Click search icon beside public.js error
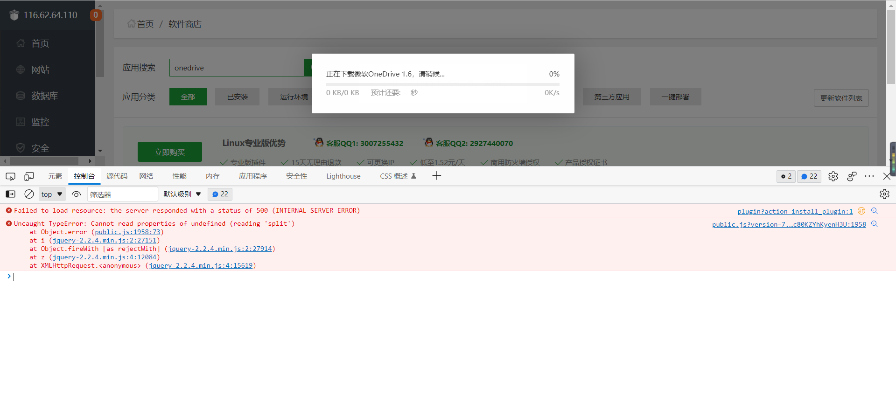Image resolution: width=896 pixels, height=416 pixels. click(x=875, y=224)
